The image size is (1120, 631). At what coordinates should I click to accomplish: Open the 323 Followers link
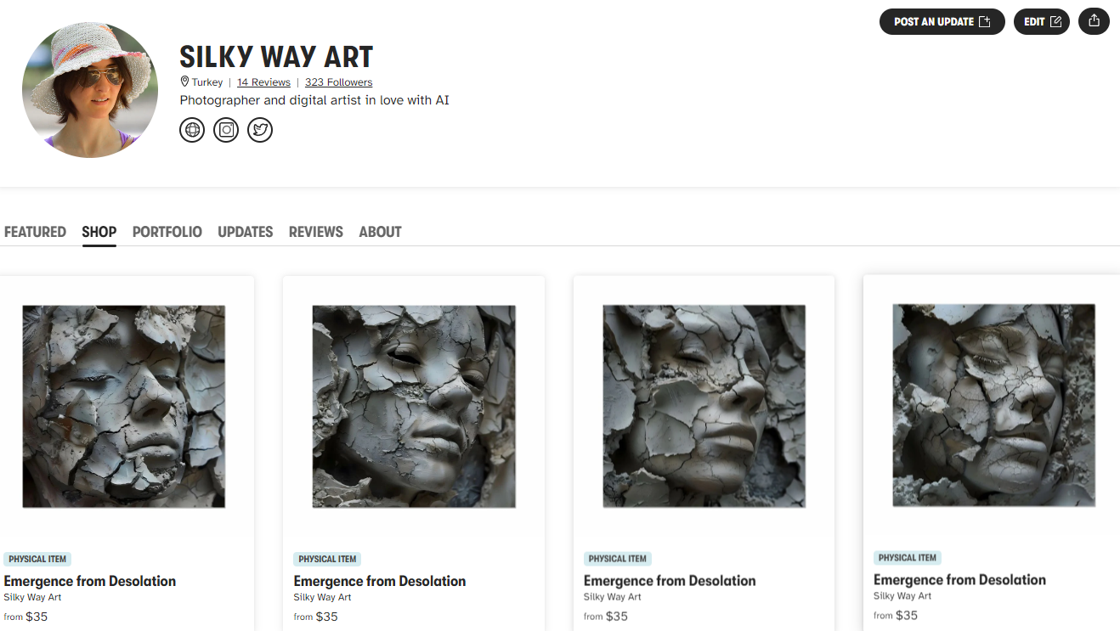tap(338, 82)
